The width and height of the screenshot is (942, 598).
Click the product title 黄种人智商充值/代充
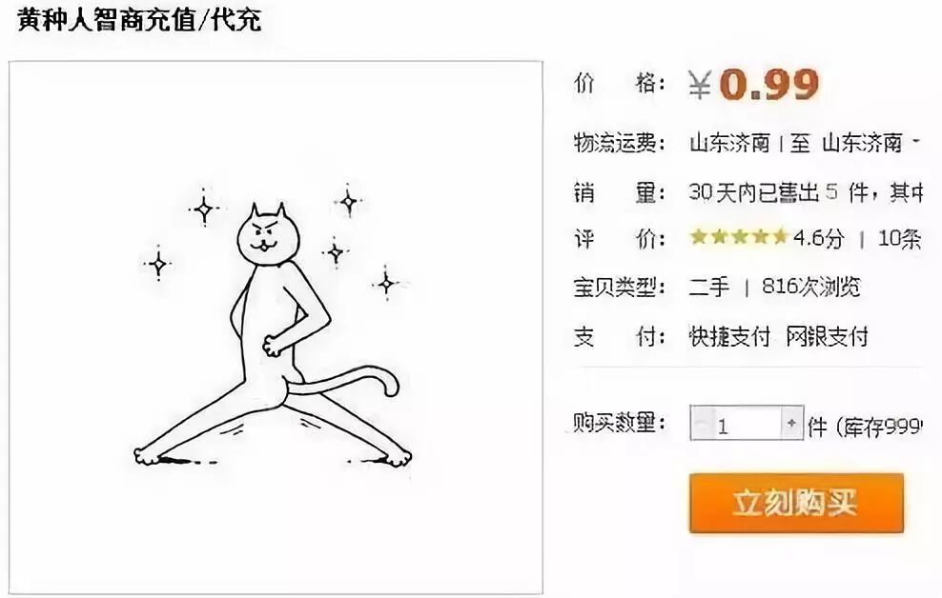pyautogui.click(x=139, y=20)
